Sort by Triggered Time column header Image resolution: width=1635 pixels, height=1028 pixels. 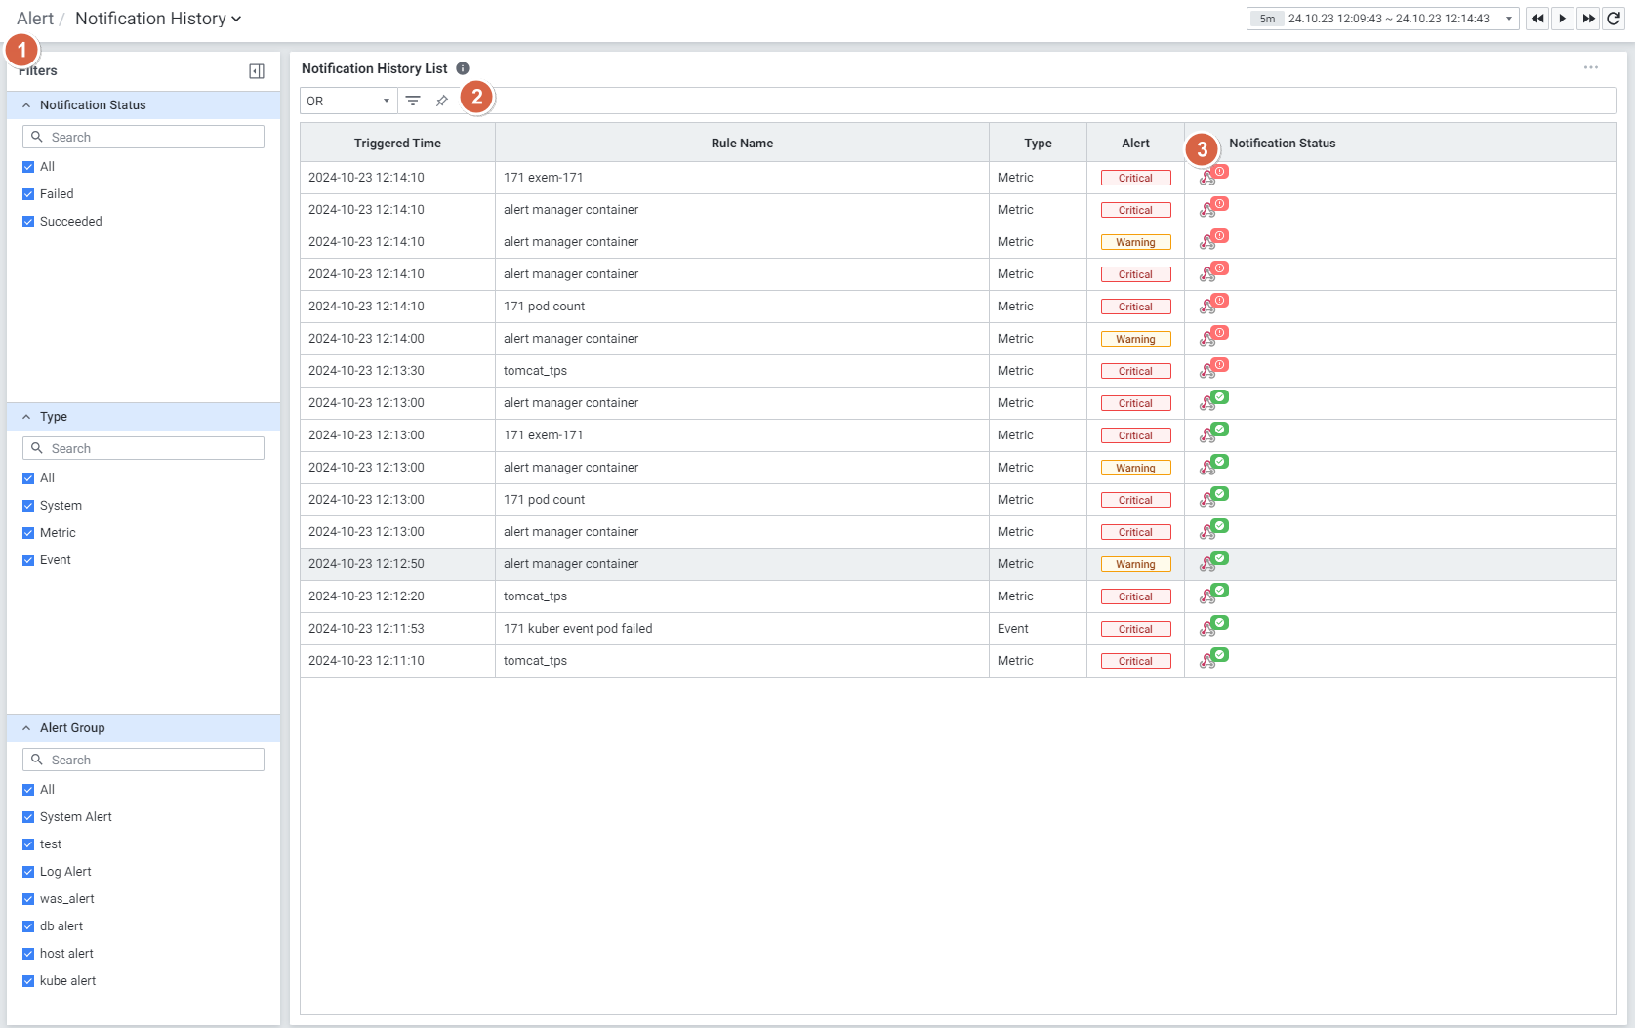tap(397, 144)
